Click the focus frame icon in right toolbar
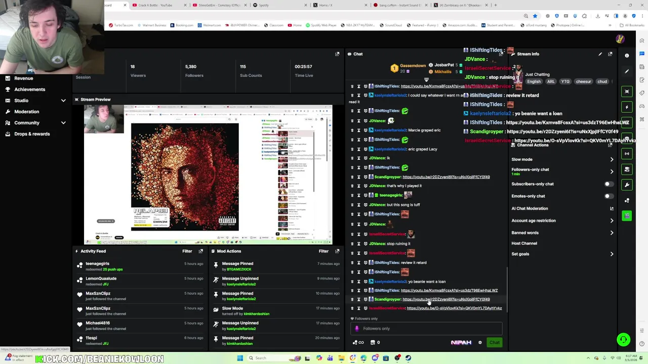648x364 pixels. pyautogui.click(x=627, y=92)
